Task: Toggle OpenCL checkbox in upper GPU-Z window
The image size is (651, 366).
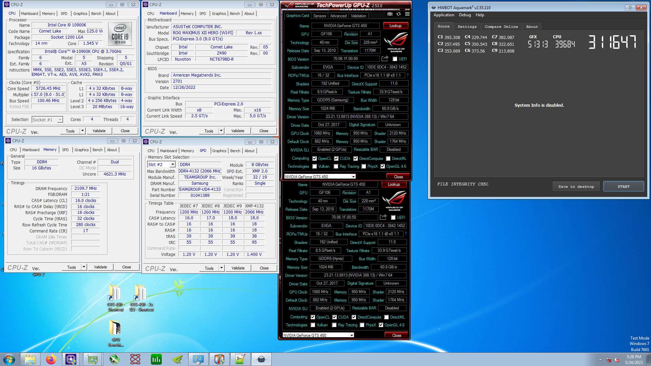Action: [314, 159]
